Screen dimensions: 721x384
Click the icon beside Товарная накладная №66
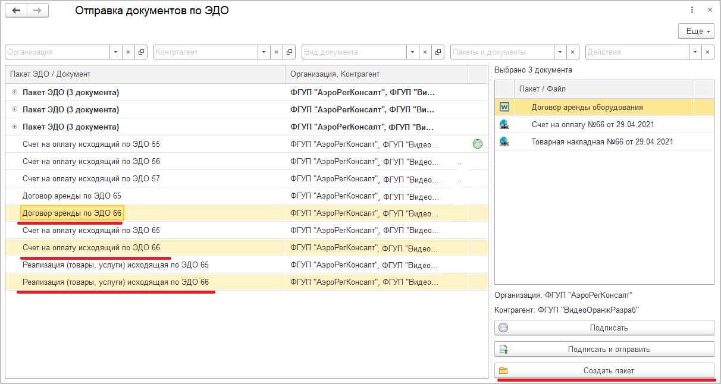pyautogui.click(x=504, y=141)
